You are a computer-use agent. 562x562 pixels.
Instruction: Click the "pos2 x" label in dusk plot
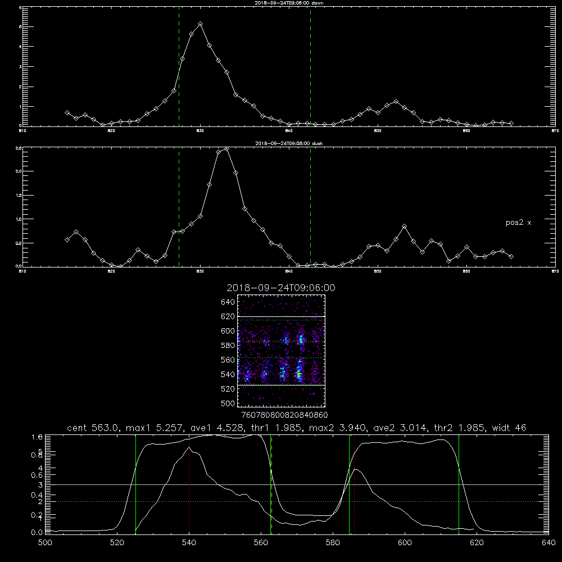pos(518,223)
